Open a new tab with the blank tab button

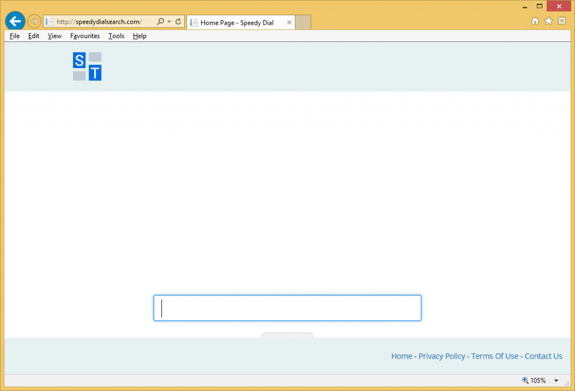(x=303, y=22)
